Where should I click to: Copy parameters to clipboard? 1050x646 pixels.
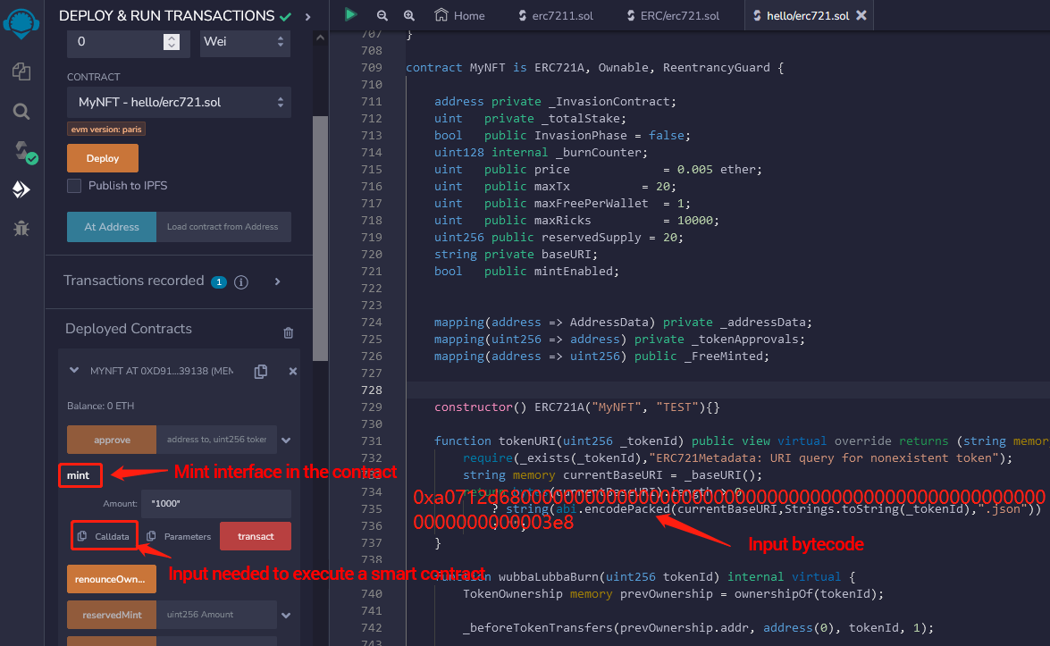point(179,536)
